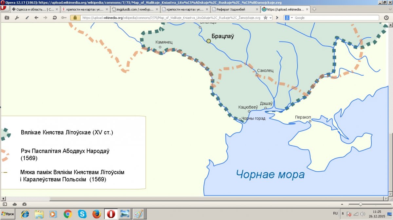393x220 pixels.
Task: Expand hidden system tray icons arrow
Action: 343,214
